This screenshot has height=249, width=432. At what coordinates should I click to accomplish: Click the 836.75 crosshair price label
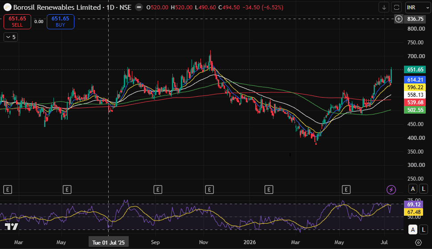click(415, 19)
